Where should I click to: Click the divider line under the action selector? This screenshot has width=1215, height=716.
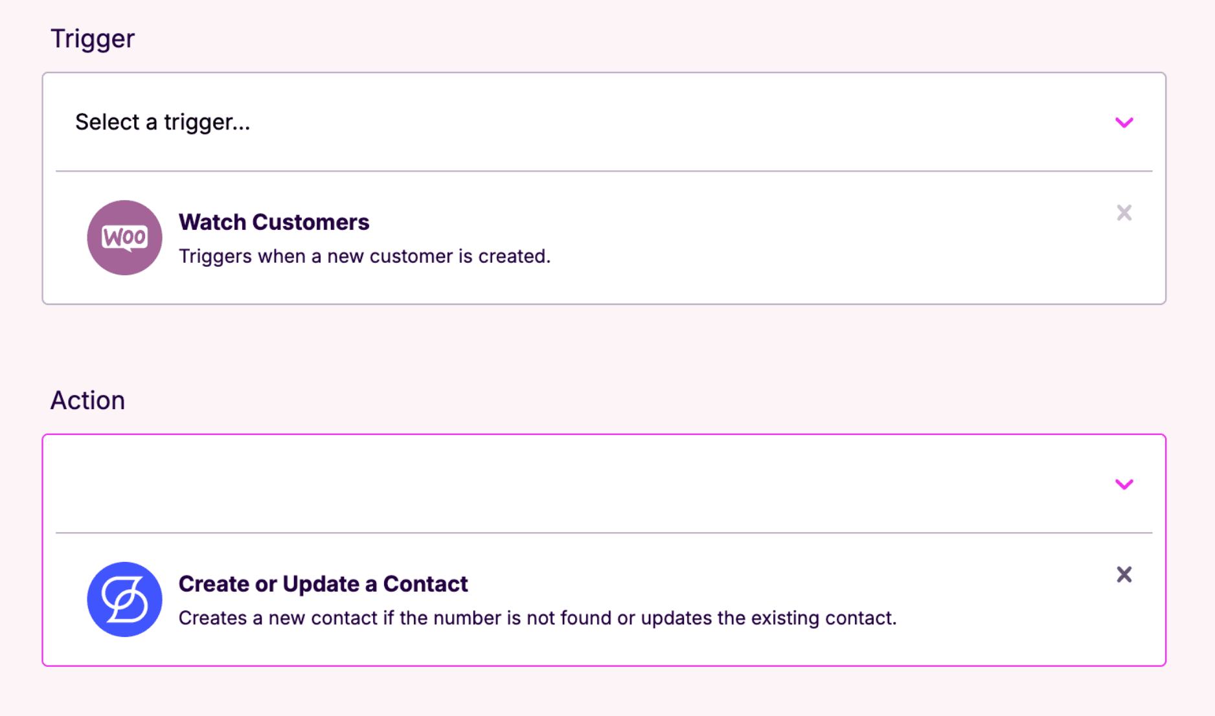[604, 533]
